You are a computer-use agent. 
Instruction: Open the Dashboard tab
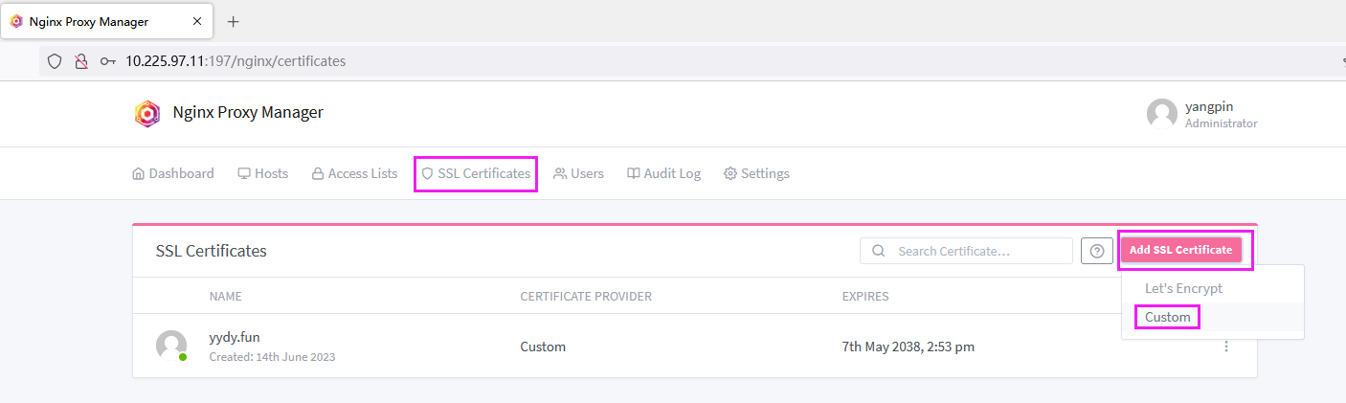pyautogui.click(x=173, y=174)
